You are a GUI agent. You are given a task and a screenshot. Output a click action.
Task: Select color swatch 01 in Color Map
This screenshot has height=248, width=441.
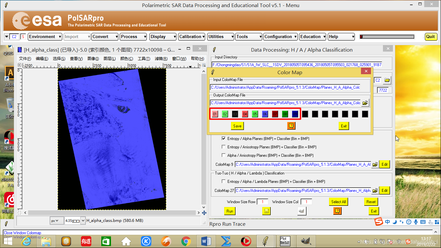tap(215, 114)
